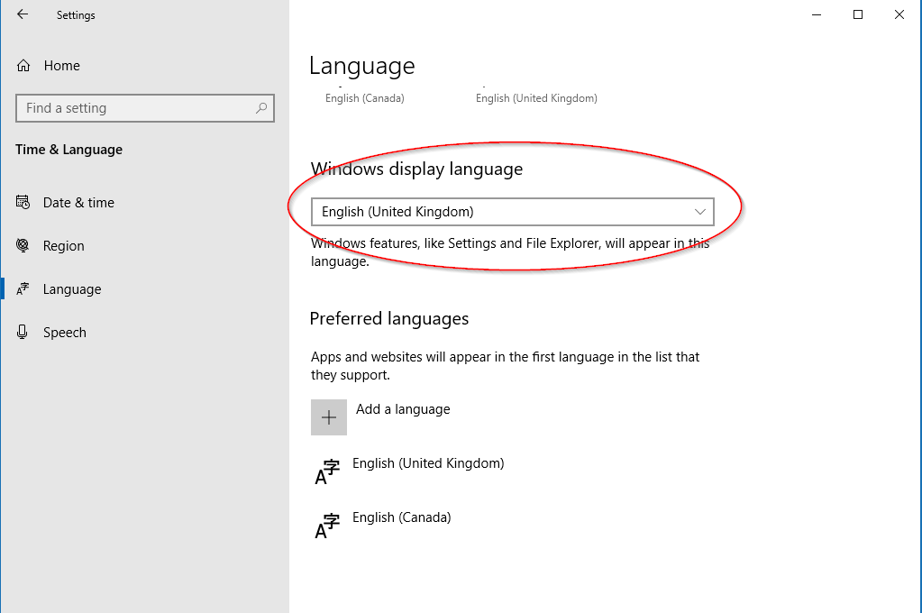Minimize the Settings window

(x=817, y=14)
